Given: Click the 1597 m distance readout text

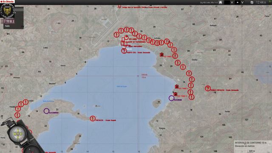Looking at the screenshot, I should click(x=144, y=75).
